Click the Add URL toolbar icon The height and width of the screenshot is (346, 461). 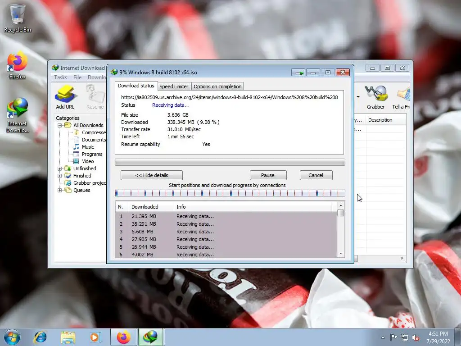(x=65, y=97)
